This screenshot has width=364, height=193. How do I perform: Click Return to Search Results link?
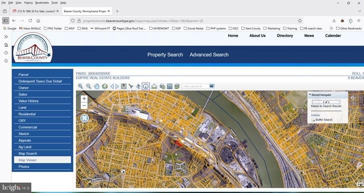pos(326,106)
